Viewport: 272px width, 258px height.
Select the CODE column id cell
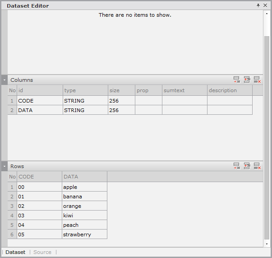click(40, 101)
